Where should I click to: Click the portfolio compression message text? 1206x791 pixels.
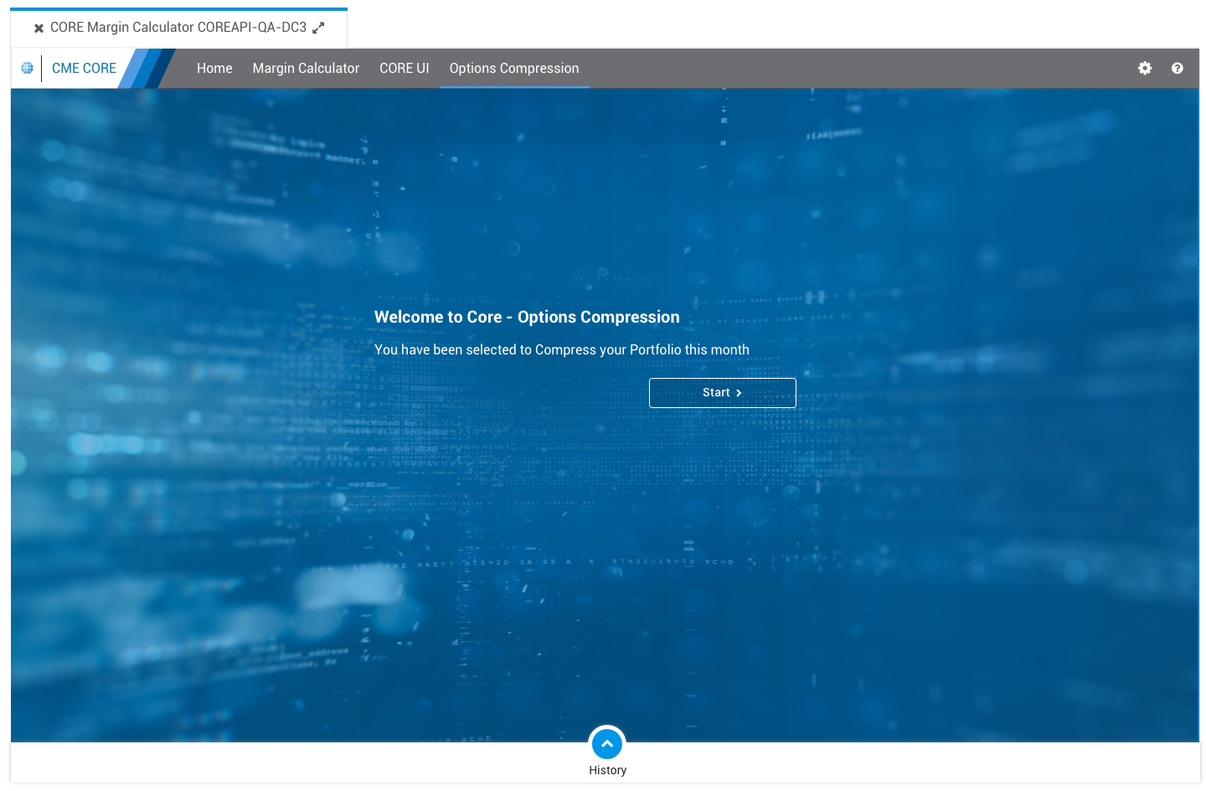pyautogui.click(x=562, y=349)
